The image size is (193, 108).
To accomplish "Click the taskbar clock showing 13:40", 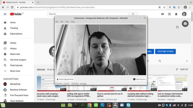I will click(x=190, y=105).
